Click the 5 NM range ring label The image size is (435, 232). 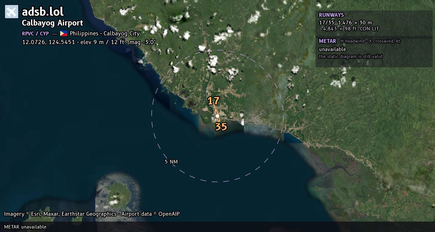click(x=171, y=162)
